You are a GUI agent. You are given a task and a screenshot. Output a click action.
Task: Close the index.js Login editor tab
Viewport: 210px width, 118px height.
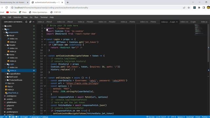tap(177, 22)
